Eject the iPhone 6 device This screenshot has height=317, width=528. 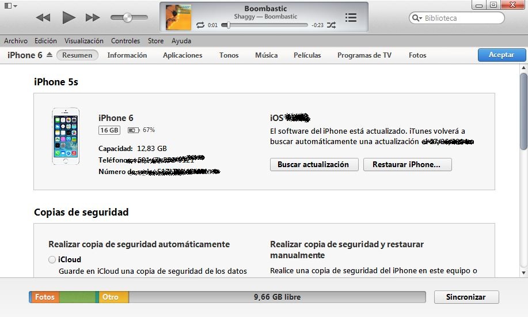coord(50,55)
